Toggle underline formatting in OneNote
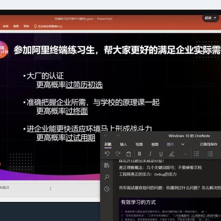Viewport: 221px width, 221px height. point(161,154)
